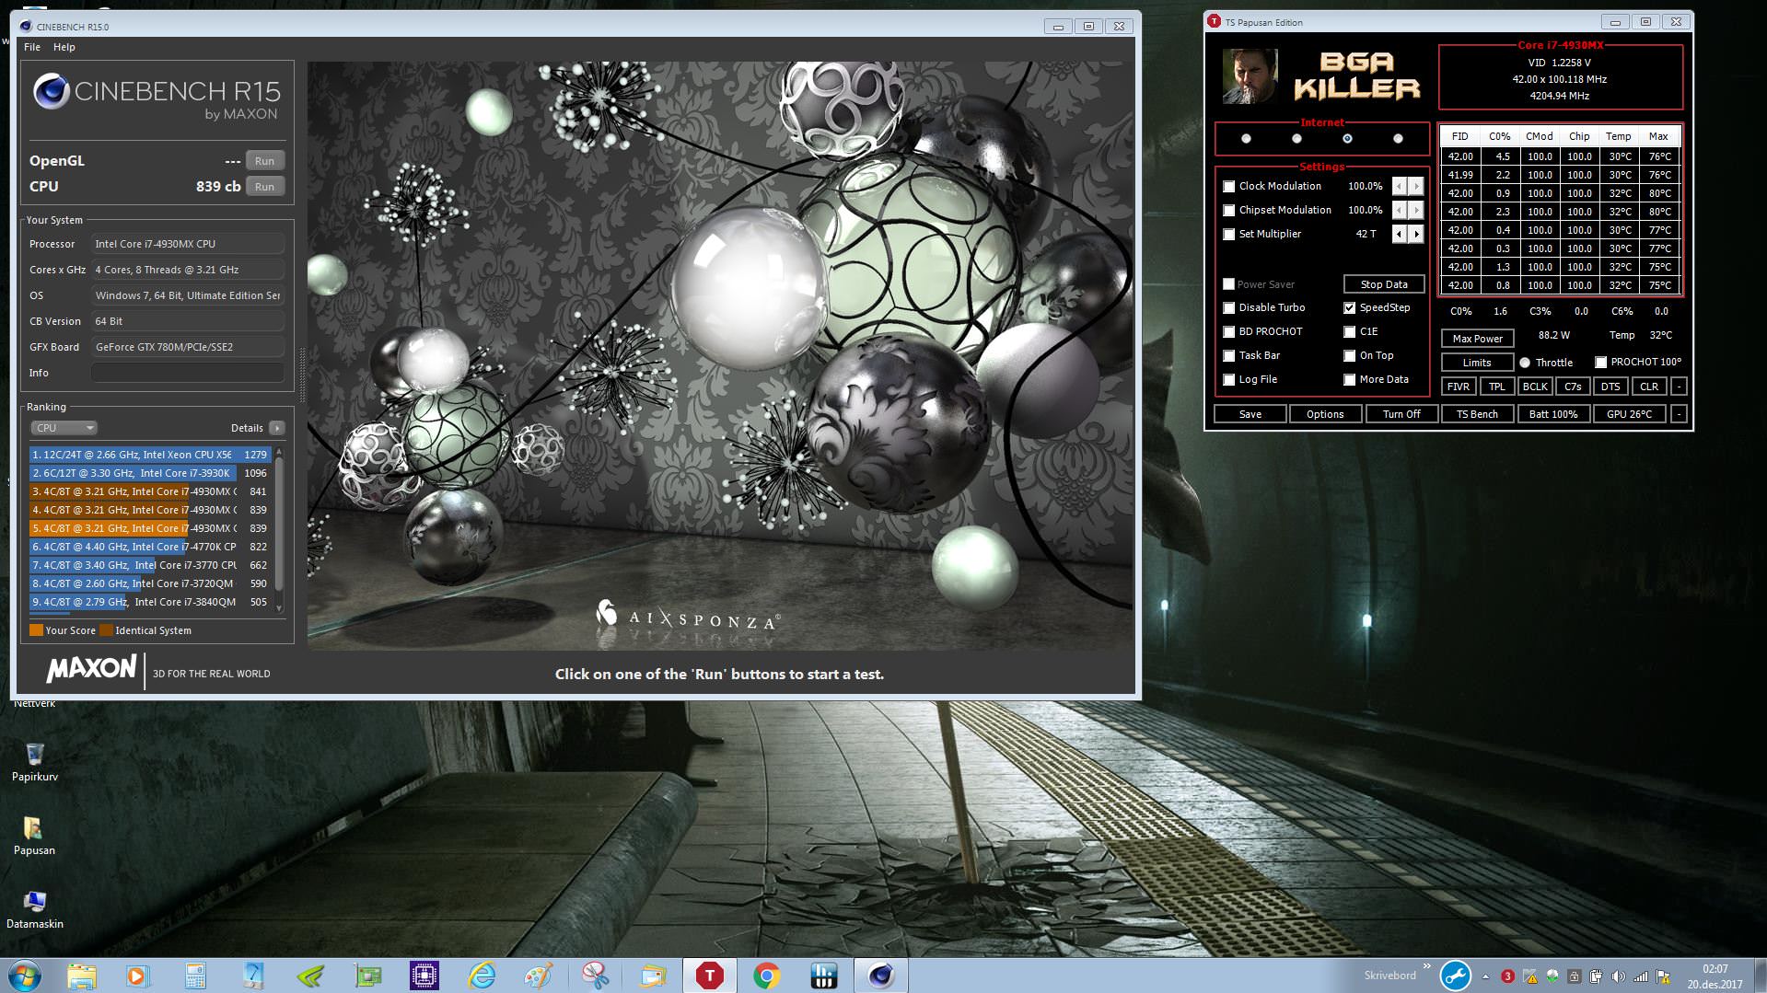Open the Windows Start menu orb

(x=25, y=976)
